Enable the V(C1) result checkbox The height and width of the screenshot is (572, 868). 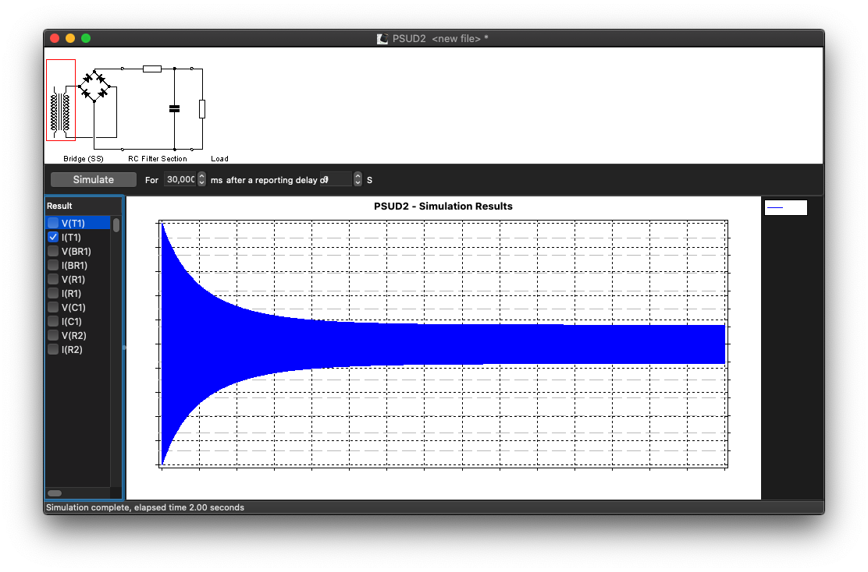coord(53,307)
